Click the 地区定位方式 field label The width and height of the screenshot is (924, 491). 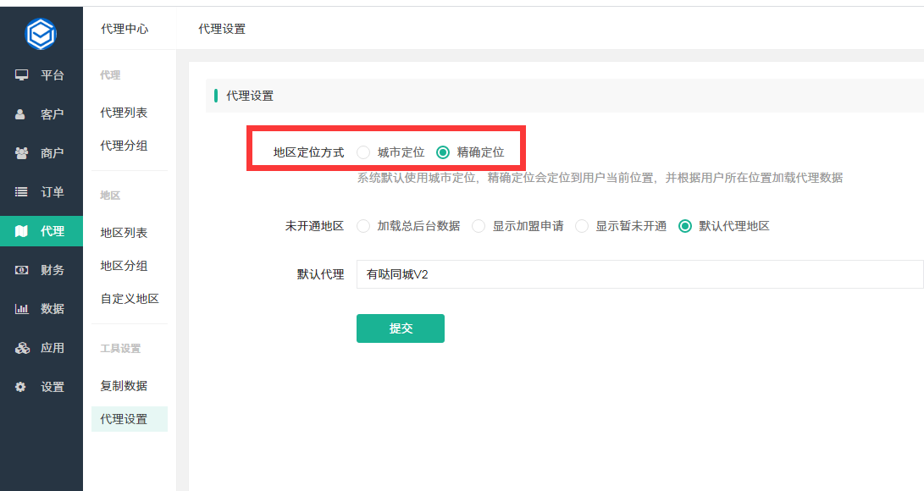point(309,152)
